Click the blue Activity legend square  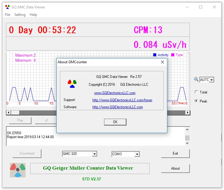154,55
